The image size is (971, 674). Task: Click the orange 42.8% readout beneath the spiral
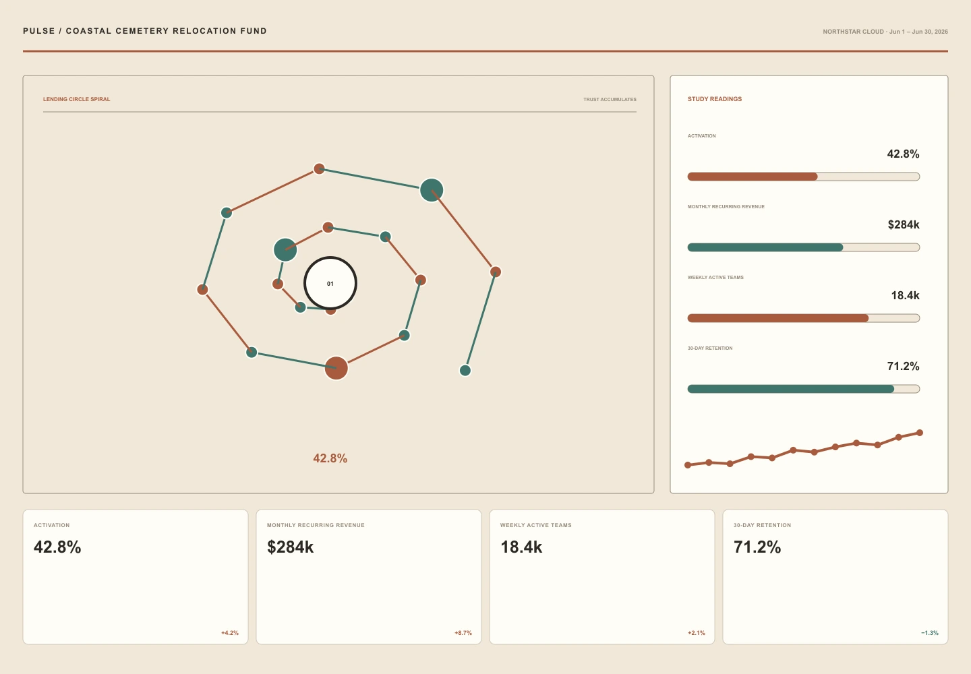(330, 458)
